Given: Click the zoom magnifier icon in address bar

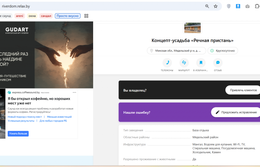Looking at the screenshot, I should (207, 6).
